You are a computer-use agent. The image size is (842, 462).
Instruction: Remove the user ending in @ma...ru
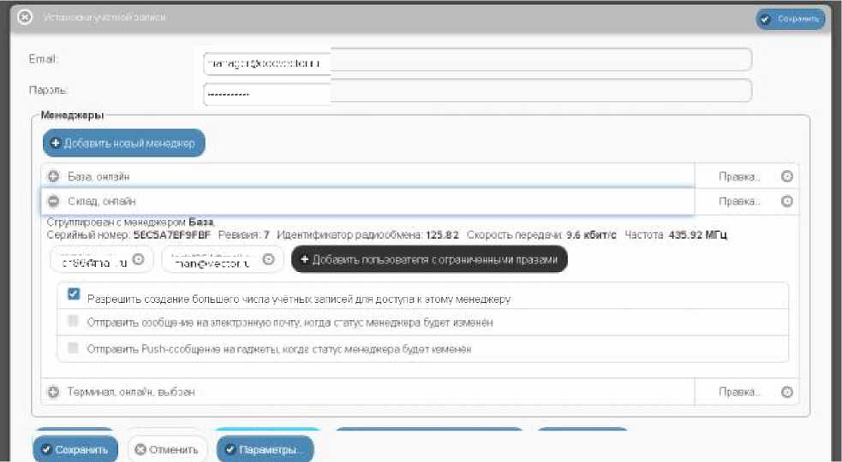tap(138, 259)
